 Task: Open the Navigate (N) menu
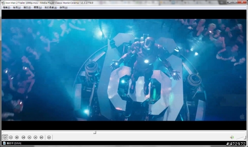coord(38,8)
